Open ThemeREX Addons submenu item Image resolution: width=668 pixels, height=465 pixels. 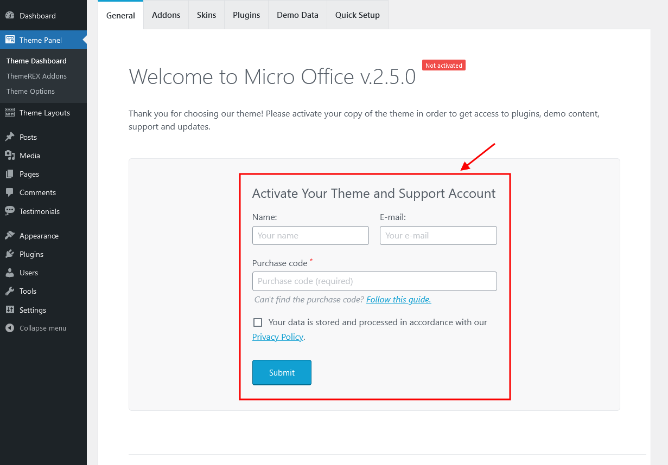pyautogui.click(x=36, y=76)
